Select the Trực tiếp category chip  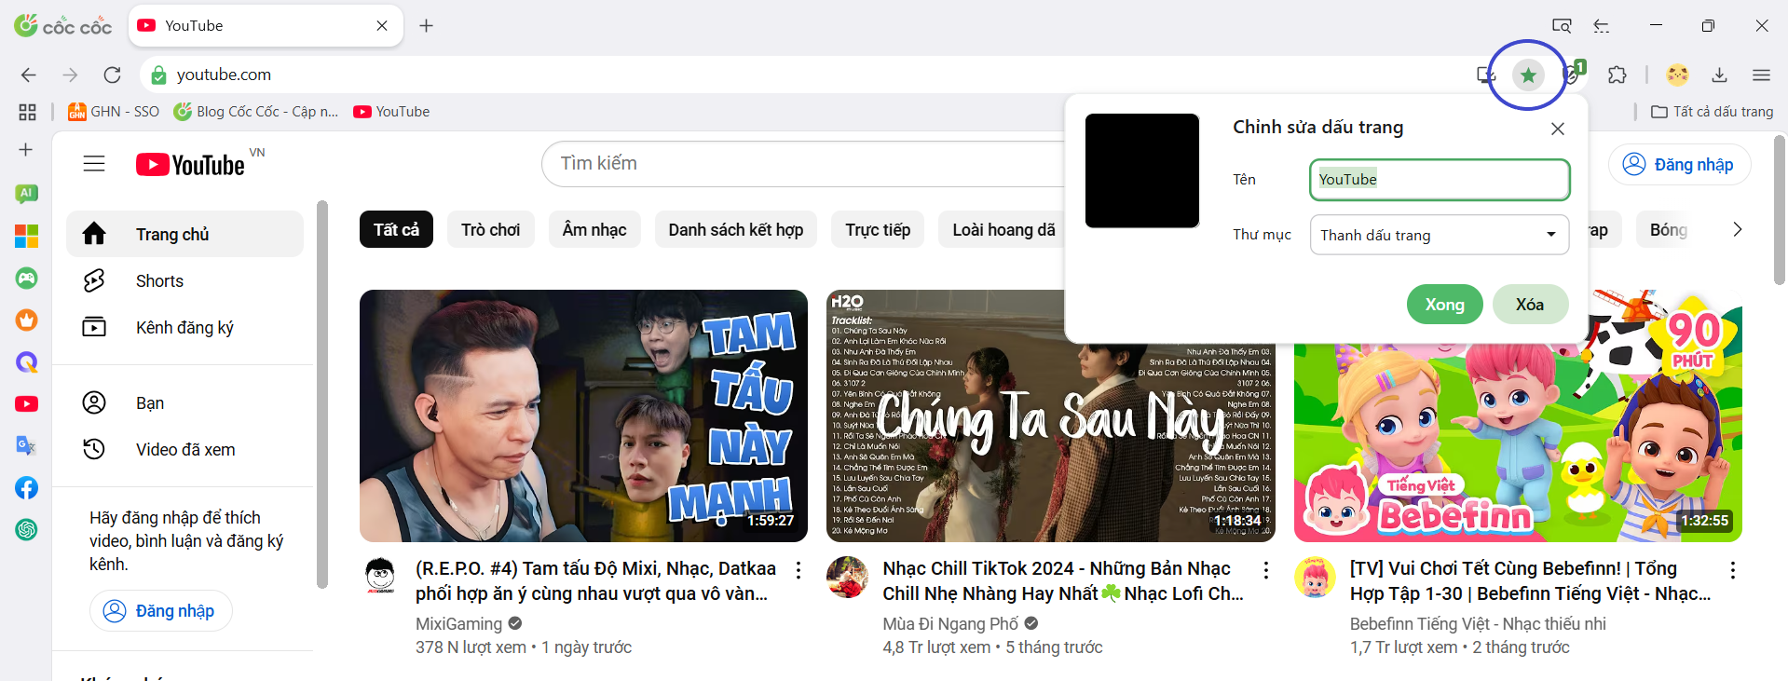[877, 230]
